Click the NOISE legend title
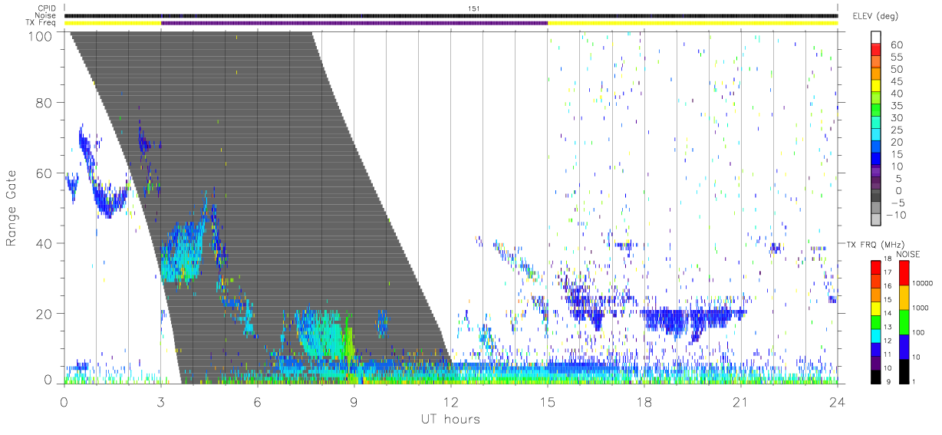Screen dimensions: 942x435 click(x=910, y=254)
